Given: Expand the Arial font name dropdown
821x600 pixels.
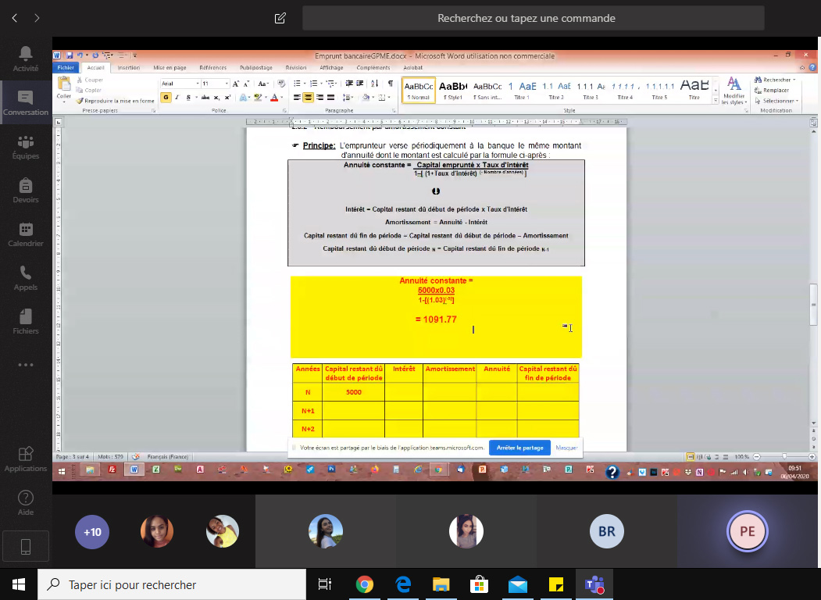Looking at the screenshot, I should [197, 84].
